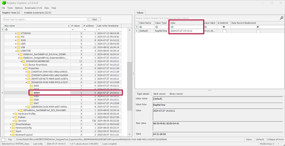Click the Collapse all hives button

click(x=275, y=140)
